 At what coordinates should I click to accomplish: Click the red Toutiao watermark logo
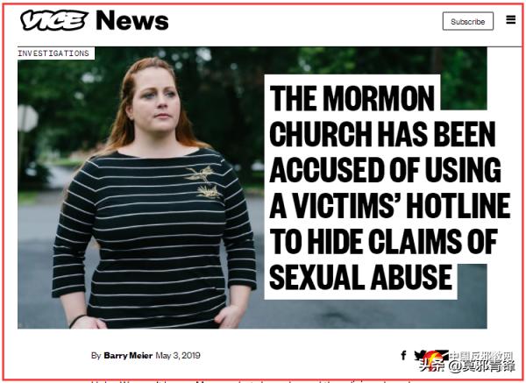(x=433, y=362)
